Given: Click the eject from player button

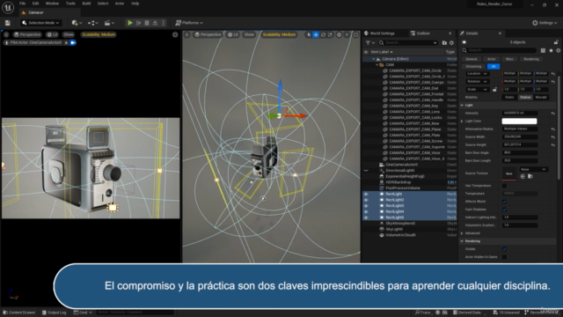Looking at the screenshot, I should (155, 23).
